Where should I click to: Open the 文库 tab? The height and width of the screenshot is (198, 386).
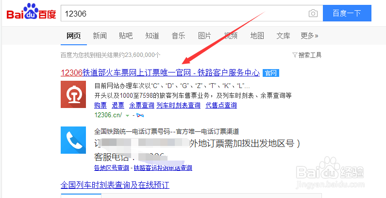pos(283,36)
